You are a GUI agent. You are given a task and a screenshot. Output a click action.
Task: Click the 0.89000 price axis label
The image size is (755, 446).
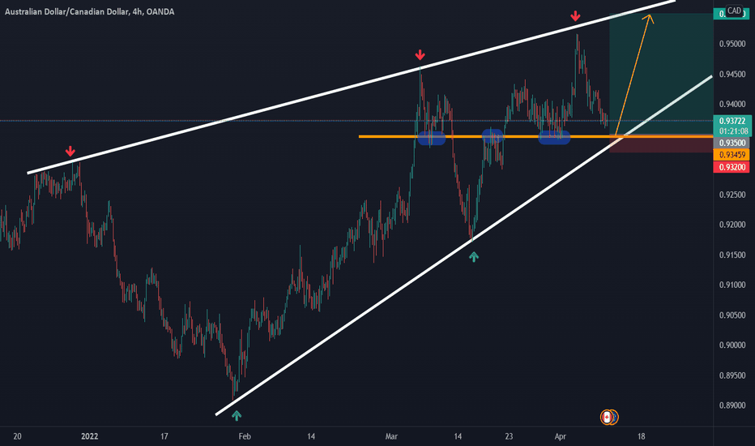tap(732, 405)
